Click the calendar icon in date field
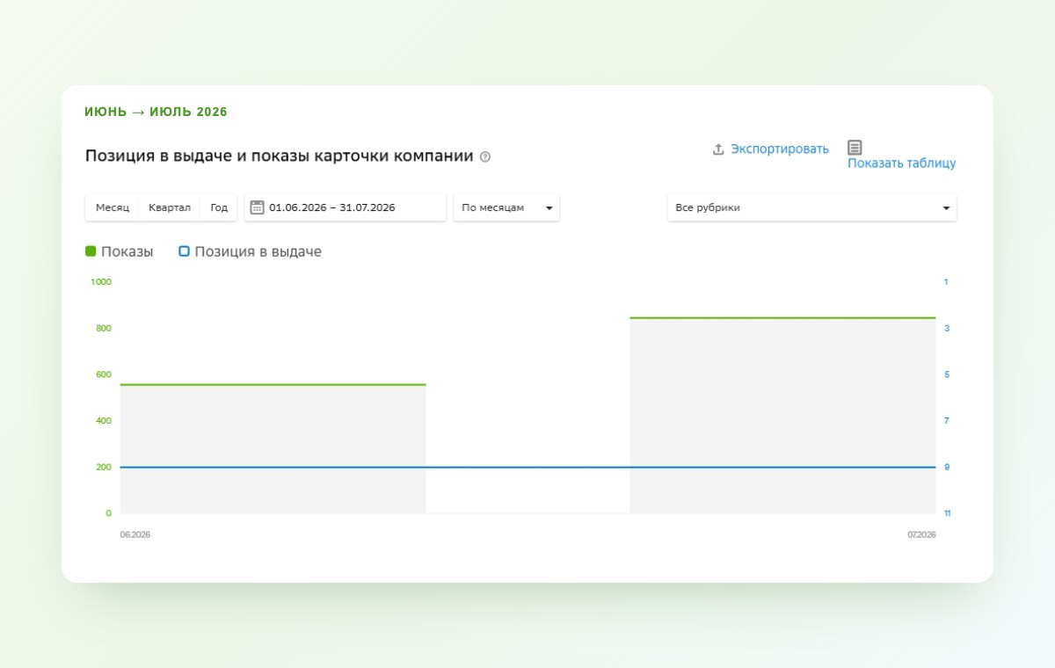This screenshot has width=1055, height=668. click(258, 207)
